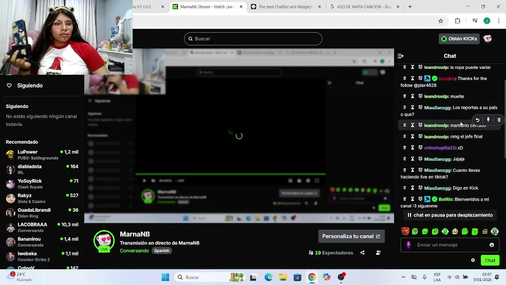Click 'Personaliza tu canal' button
The width and height of the screenshot is (506, 285).
click(351, 236)
